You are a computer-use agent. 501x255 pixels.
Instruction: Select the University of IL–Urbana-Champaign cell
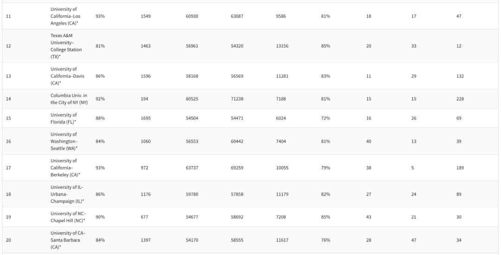[67, 194]
